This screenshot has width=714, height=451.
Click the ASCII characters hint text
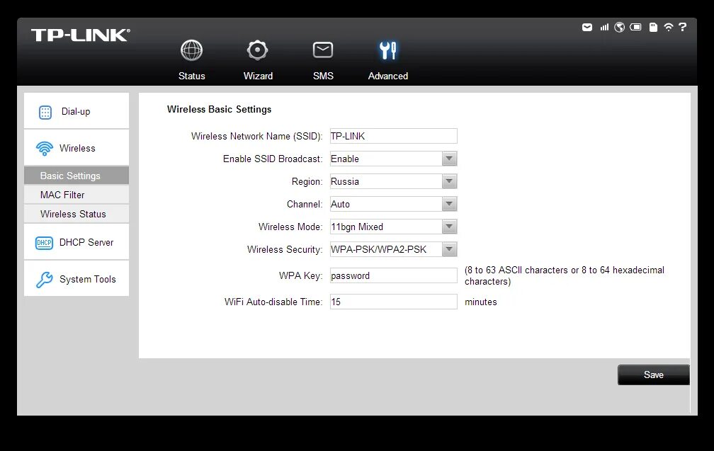click(x=565, y=276)
